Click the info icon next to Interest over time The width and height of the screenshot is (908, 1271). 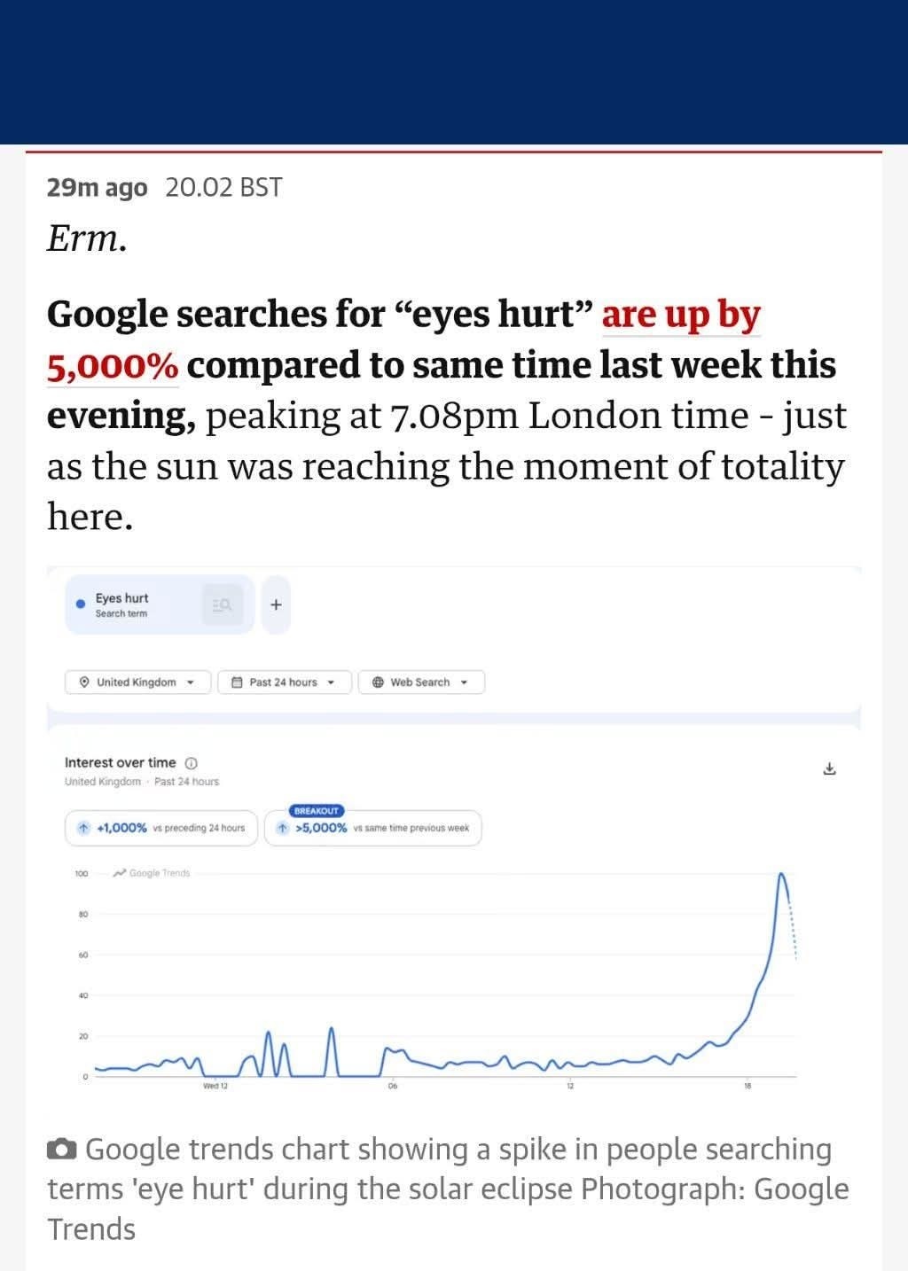pyautogui.click(x=192, y=763)
